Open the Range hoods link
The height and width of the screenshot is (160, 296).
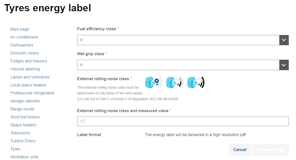coord(22,109)
